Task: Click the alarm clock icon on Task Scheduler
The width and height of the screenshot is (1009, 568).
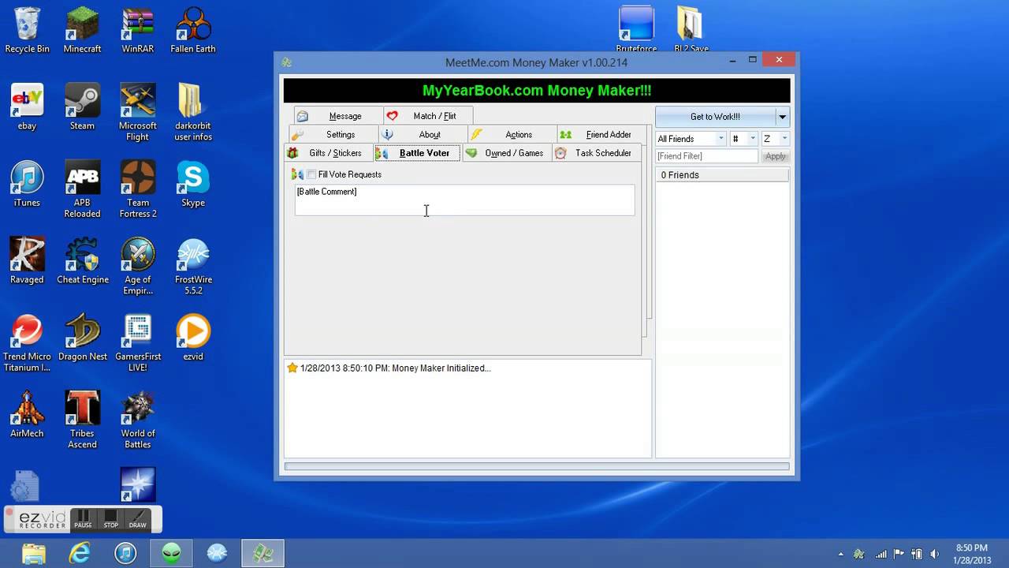Action: pyautogui.click(x=560, y=153)
